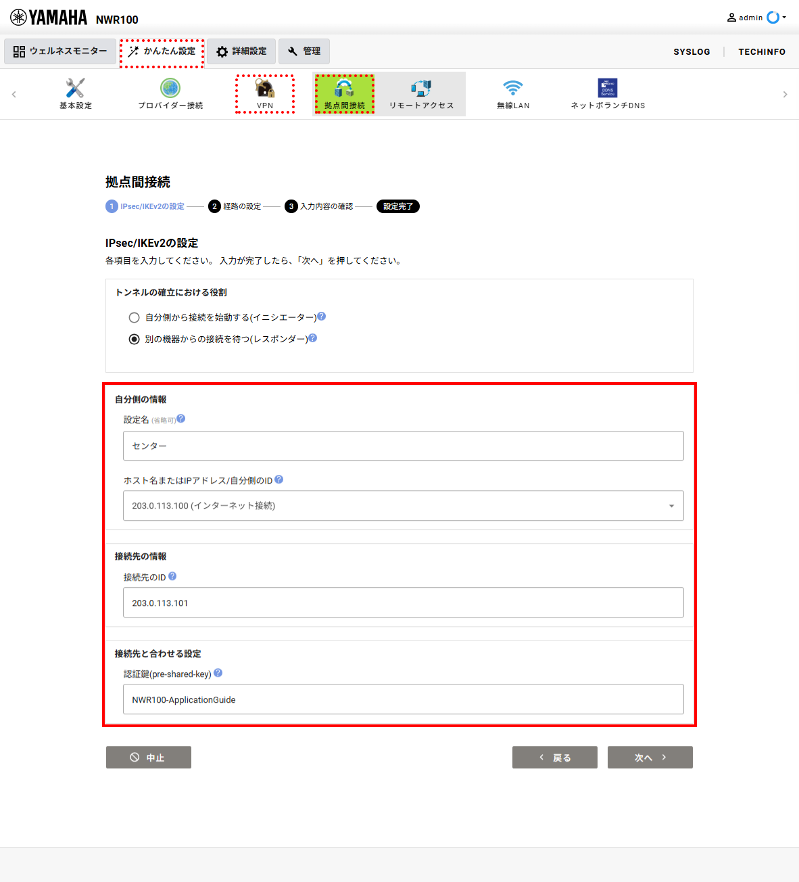
Task: Click the NWR100 model name text
Action: point(117,20)
